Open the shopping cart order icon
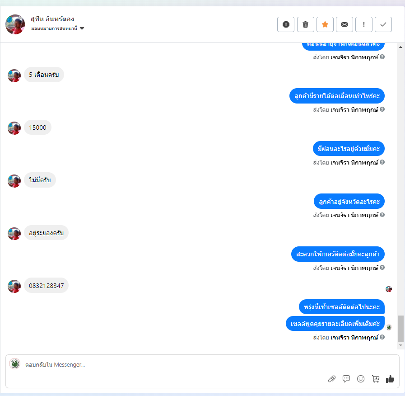Image resolution: width=405 pixels, height=396 pixels. coord(375,379)
